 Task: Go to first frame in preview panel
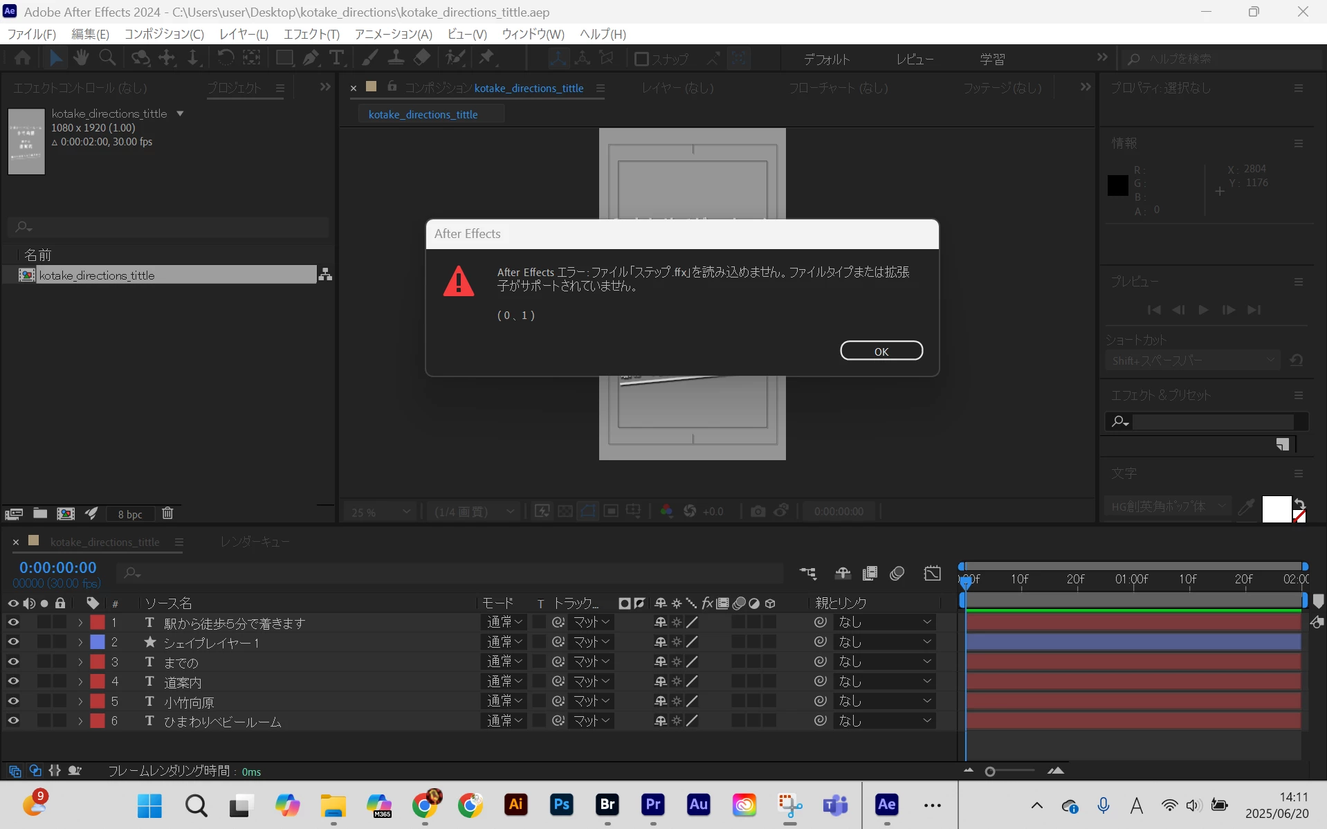point(1153,309)
